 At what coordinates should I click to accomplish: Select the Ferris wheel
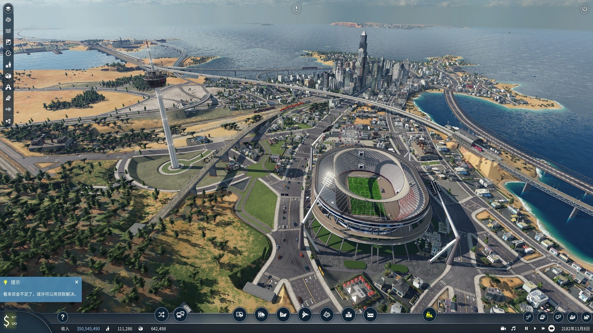[350, 134]
